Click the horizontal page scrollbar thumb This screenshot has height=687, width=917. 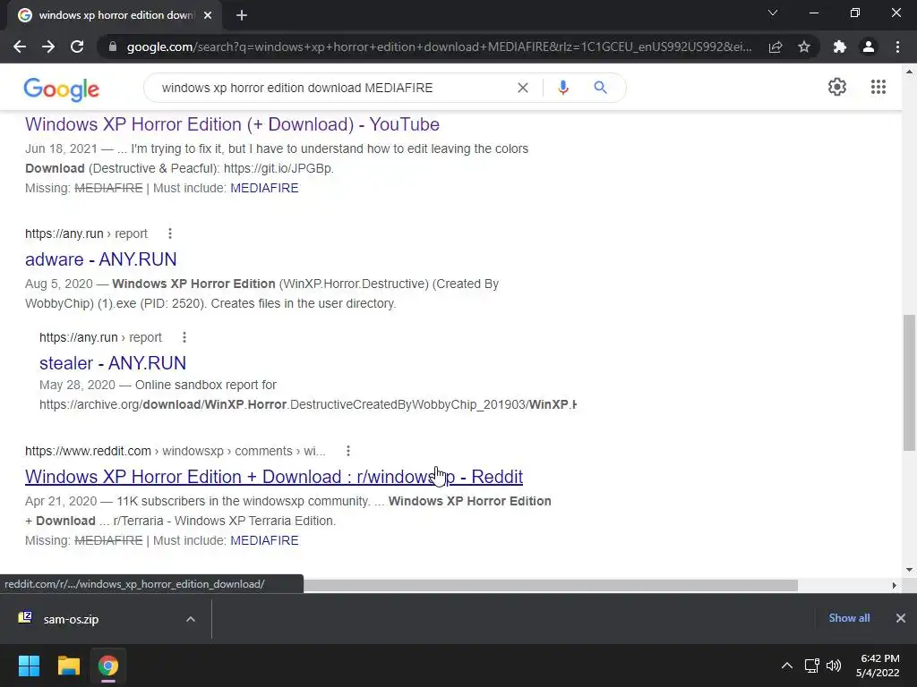[551, 585]
